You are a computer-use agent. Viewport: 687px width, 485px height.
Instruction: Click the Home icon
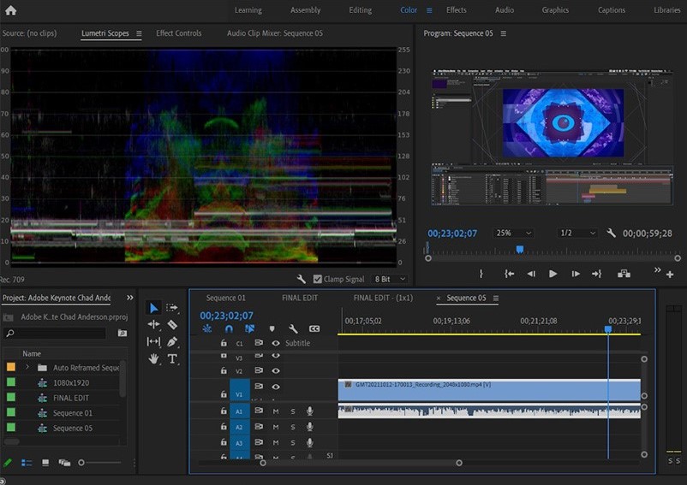(x=11, y=10)
